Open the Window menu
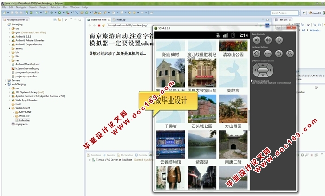 coord(75,7)
